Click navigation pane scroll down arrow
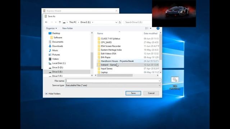 (92, 75)
